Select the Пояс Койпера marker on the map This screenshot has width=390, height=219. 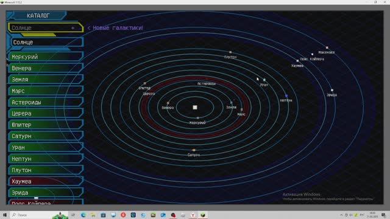click(312, 54)
